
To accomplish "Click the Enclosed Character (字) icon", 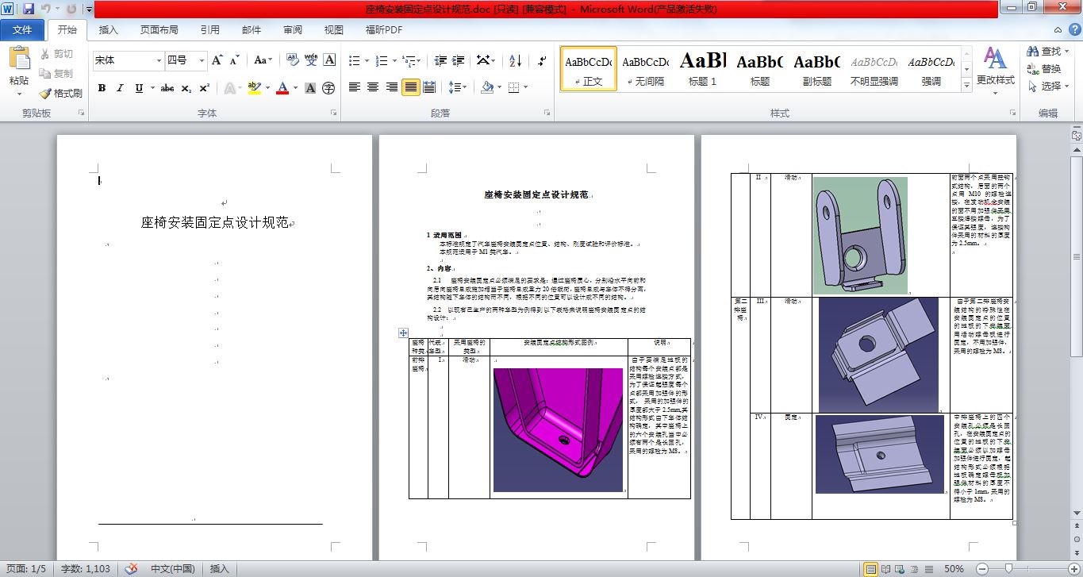I will click(328, 88).
